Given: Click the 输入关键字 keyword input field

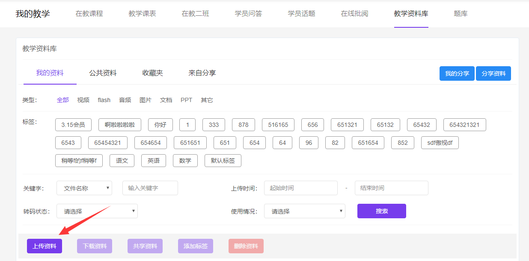Looking at the screenshot, I should pos(150,188).
